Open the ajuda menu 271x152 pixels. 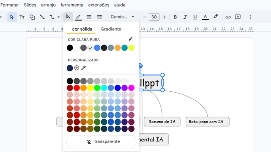tap(120, 5)
